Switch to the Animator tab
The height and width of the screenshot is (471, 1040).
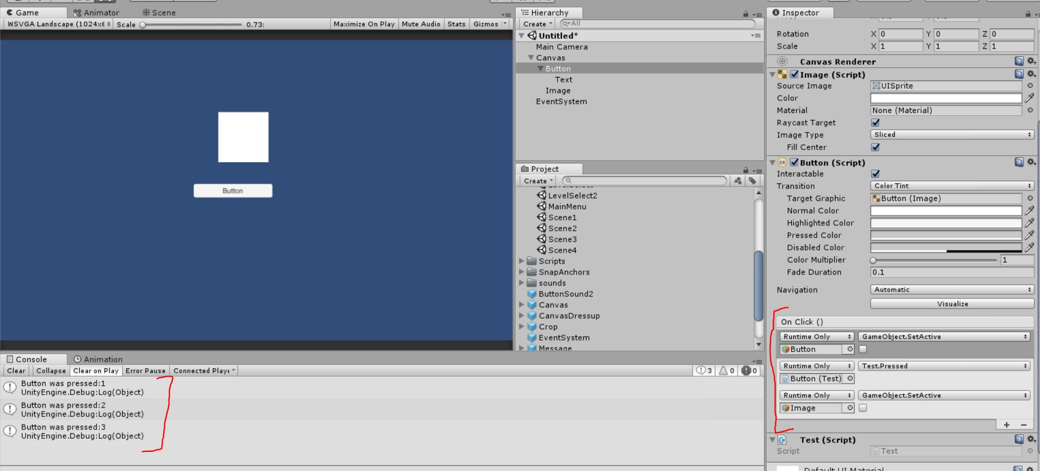[96, 13]
